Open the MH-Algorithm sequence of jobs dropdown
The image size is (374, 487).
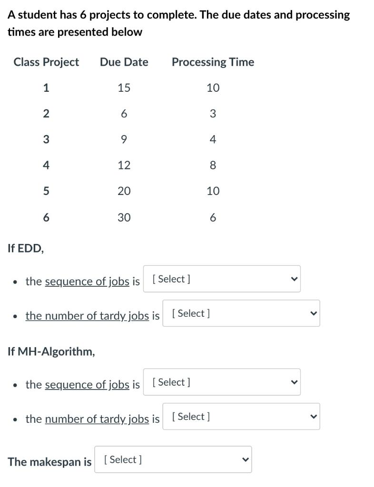(x=221, y=382)
